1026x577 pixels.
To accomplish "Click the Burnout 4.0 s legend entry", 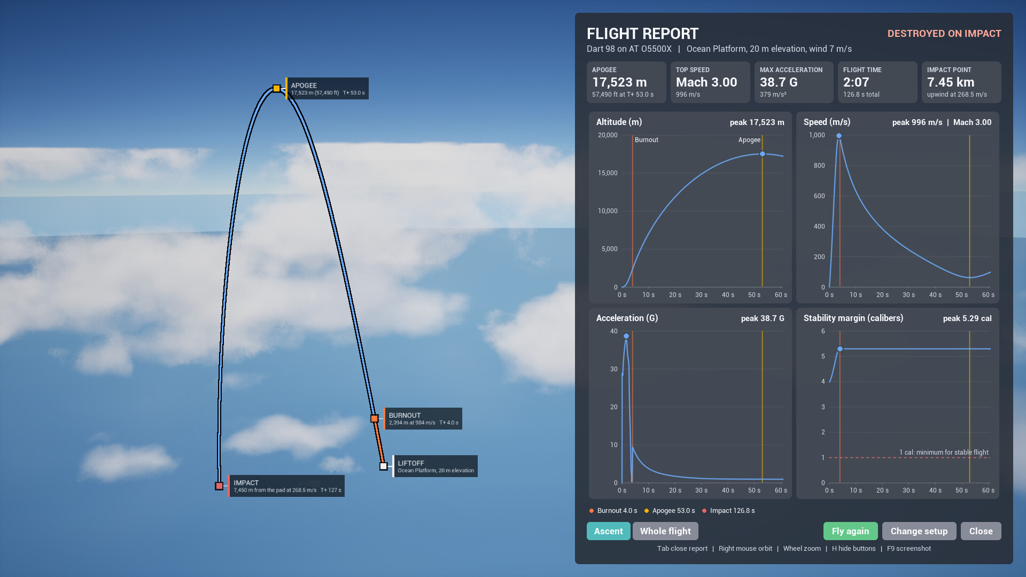I will click(613, 511).
